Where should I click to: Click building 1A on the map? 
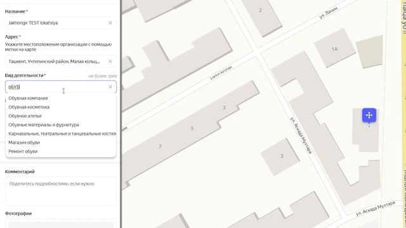pos(334,49)
